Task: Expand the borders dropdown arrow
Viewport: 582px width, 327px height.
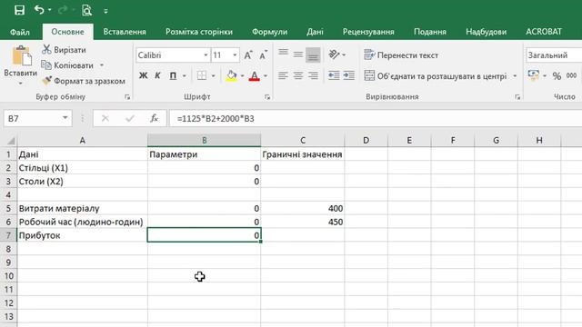Action: [x=214, y=76]
